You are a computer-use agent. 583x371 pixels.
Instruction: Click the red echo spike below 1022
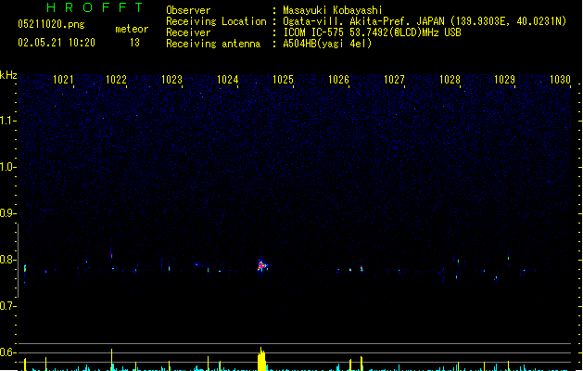point(111,255)
